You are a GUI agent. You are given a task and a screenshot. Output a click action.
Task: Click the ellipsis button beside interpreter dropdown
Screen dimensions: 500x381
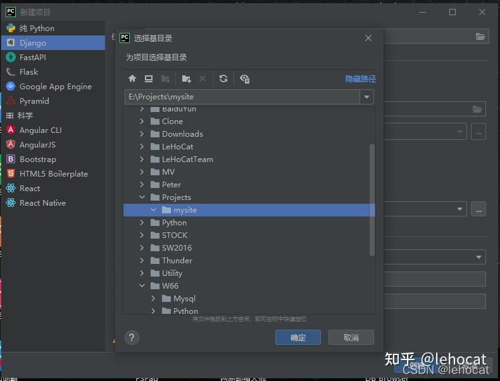(478, 209)
